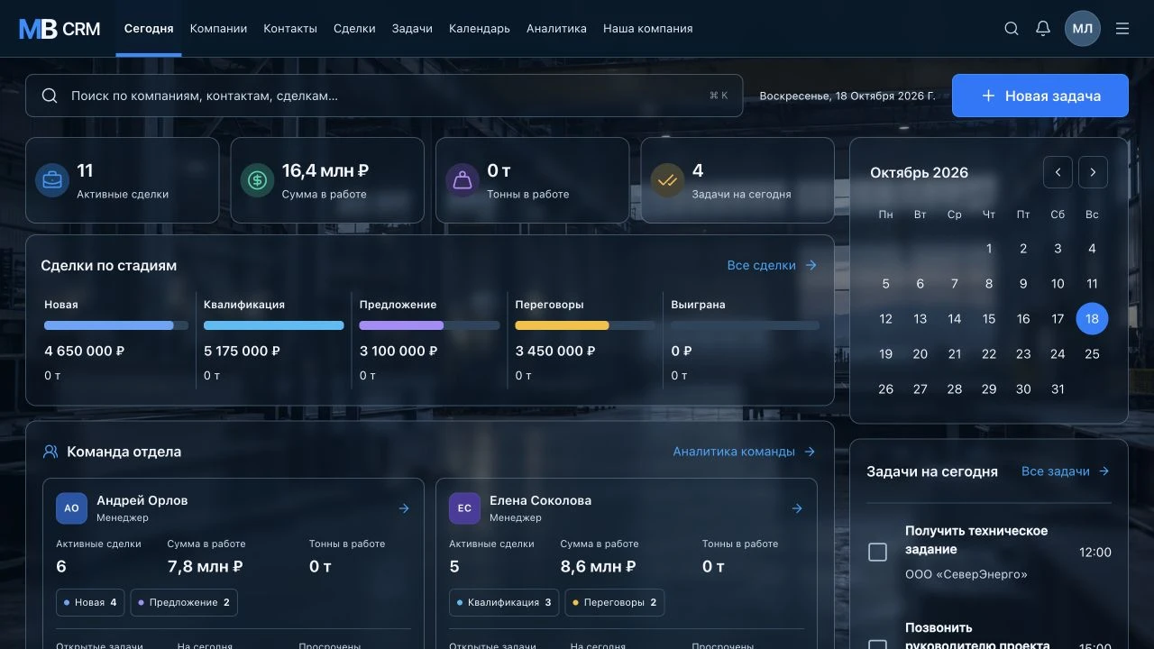Open the Задачи tab
The image size is (1154, 649).
click(412, 29)
